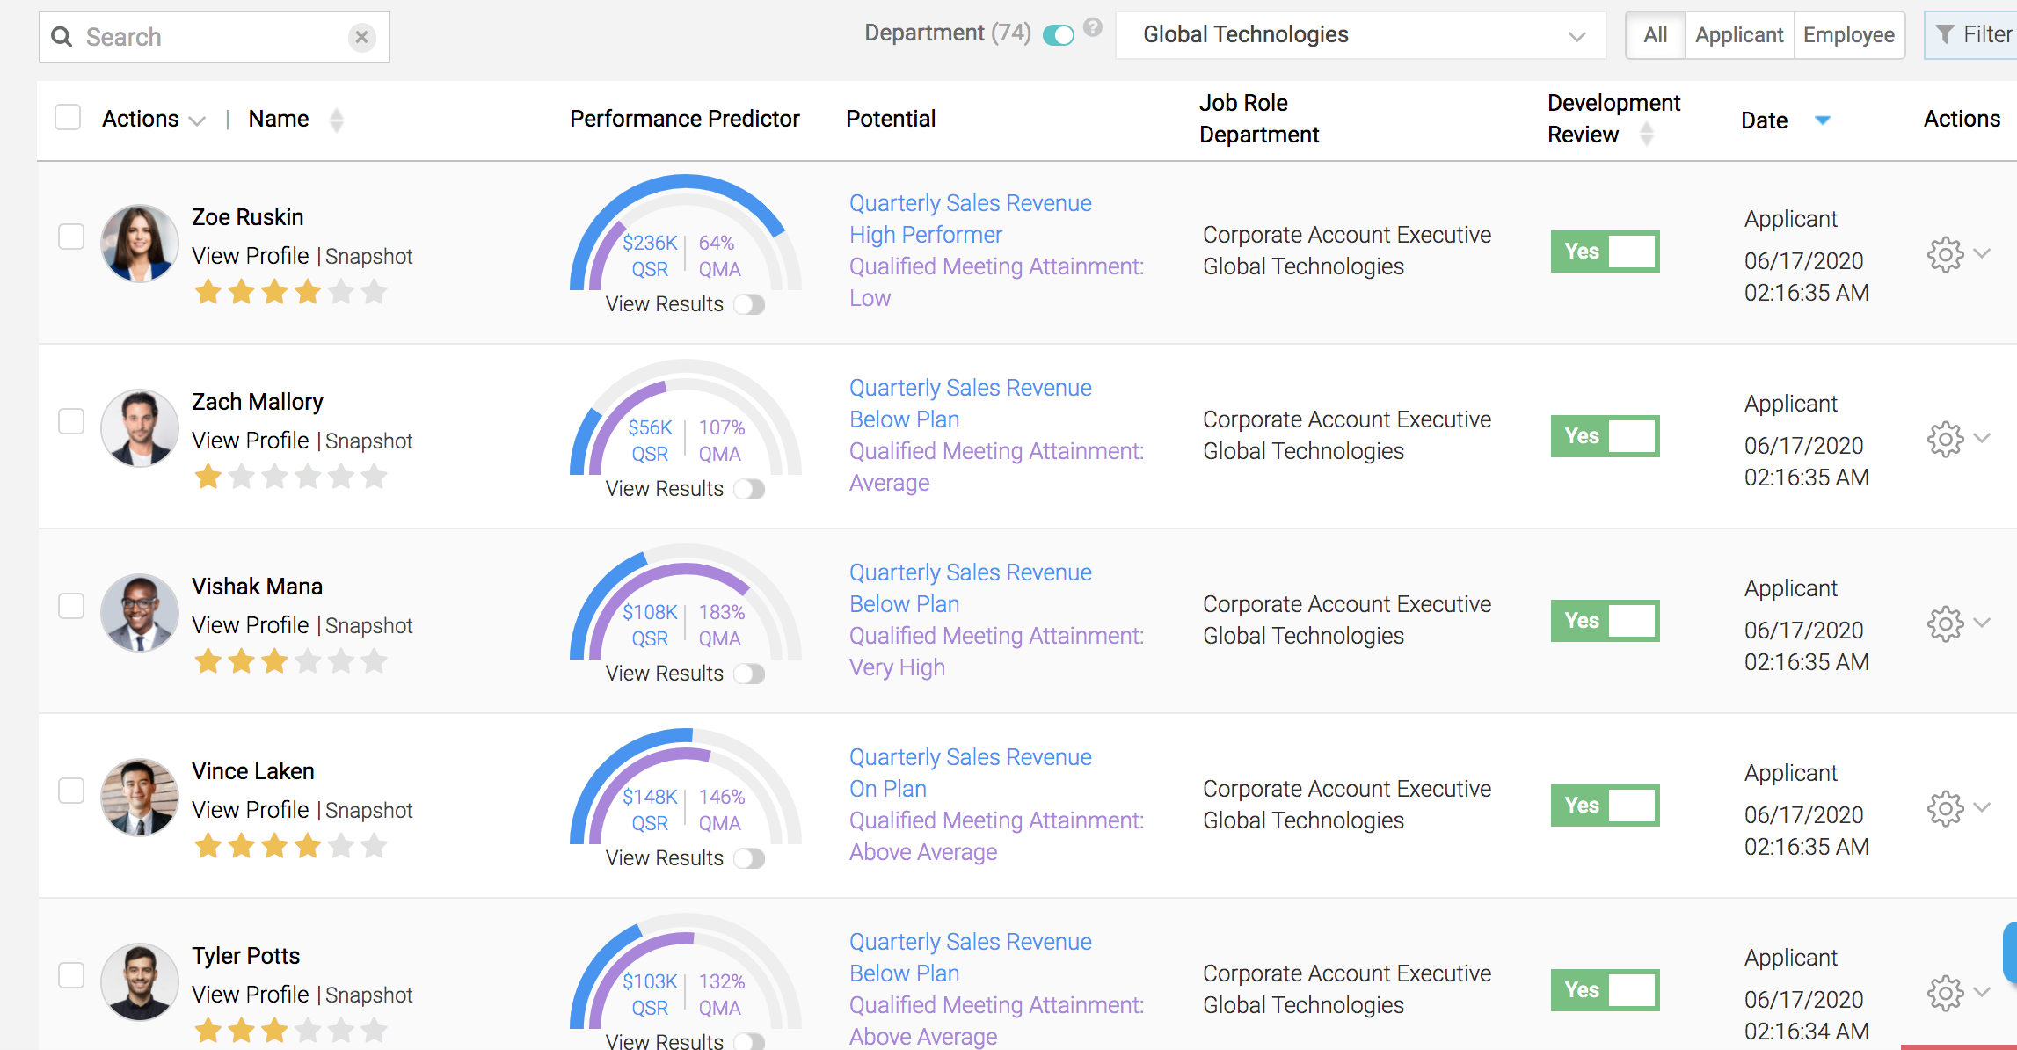Clear the search with the X icon

(361, 37)
